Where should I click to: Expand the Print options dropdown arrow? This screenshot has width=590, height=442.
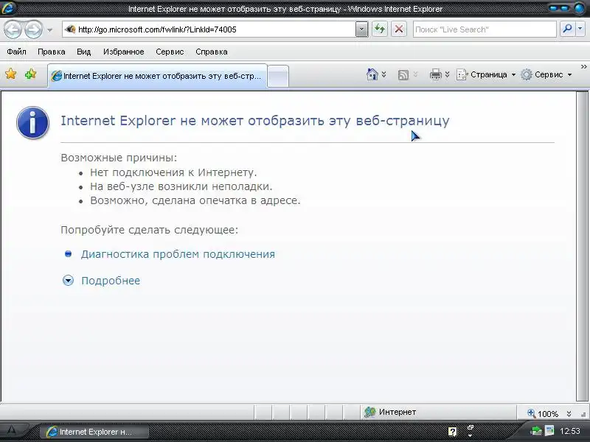tap(448, 74)
